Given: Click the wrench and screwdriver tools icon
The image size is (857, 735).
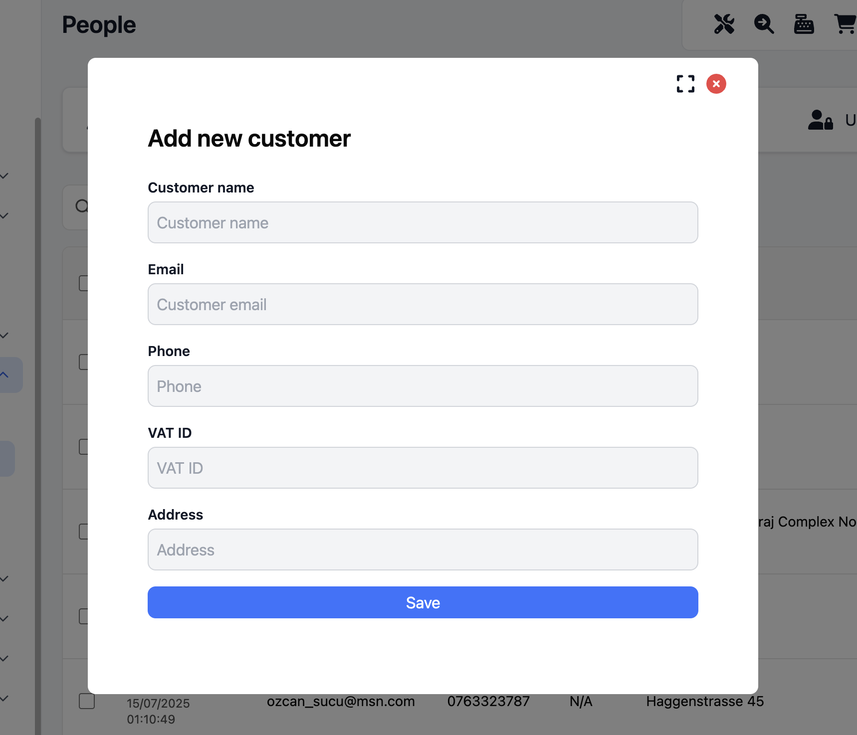Looking at the screenshot, I should (724, 24).
